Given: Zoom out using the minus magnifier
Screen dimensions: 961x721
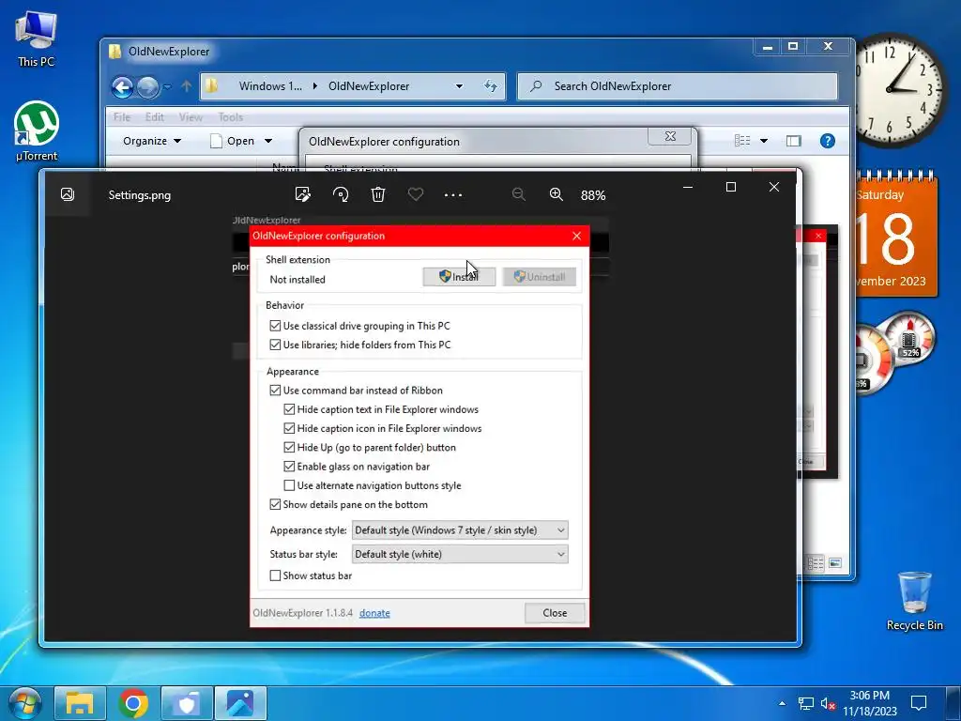Looking at the screenshot, I should click(518, 194).
